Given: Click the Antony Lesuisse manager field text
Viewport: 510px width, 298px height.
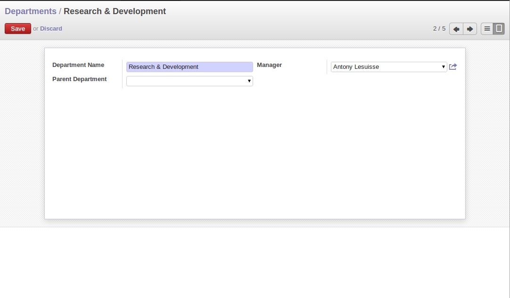Looking at the screenshot, I should [356, 67].
